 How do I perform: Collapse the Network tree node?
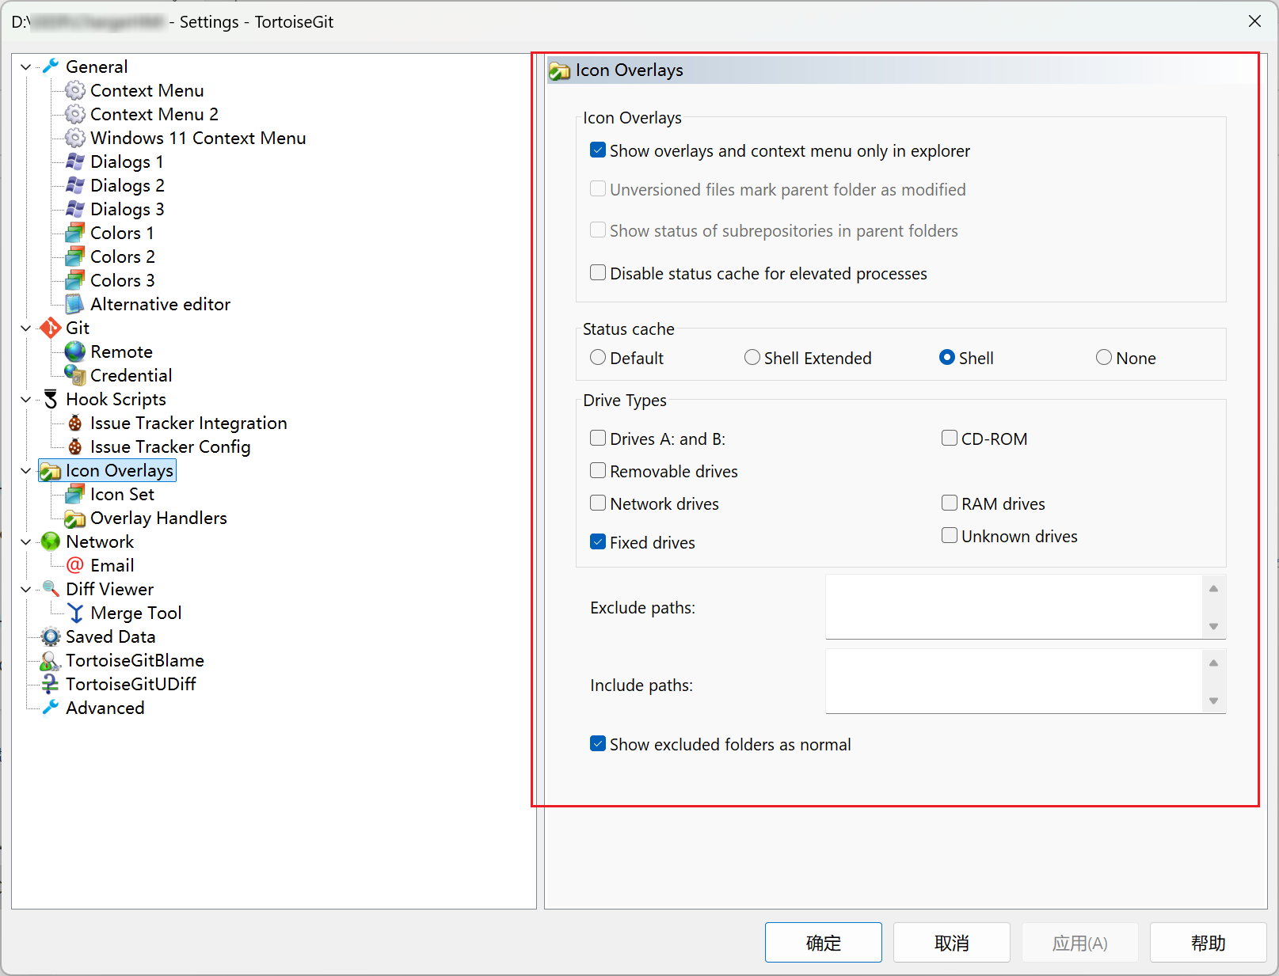tap(26, 542)
